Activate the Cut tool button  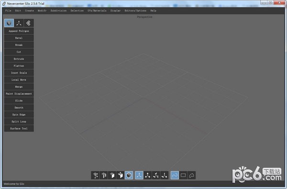point(19,52)
